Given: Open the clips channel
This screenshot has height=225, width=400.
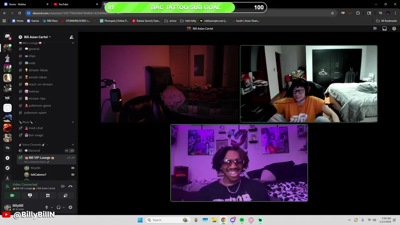Looking at the screenshot, I should 46,56.
